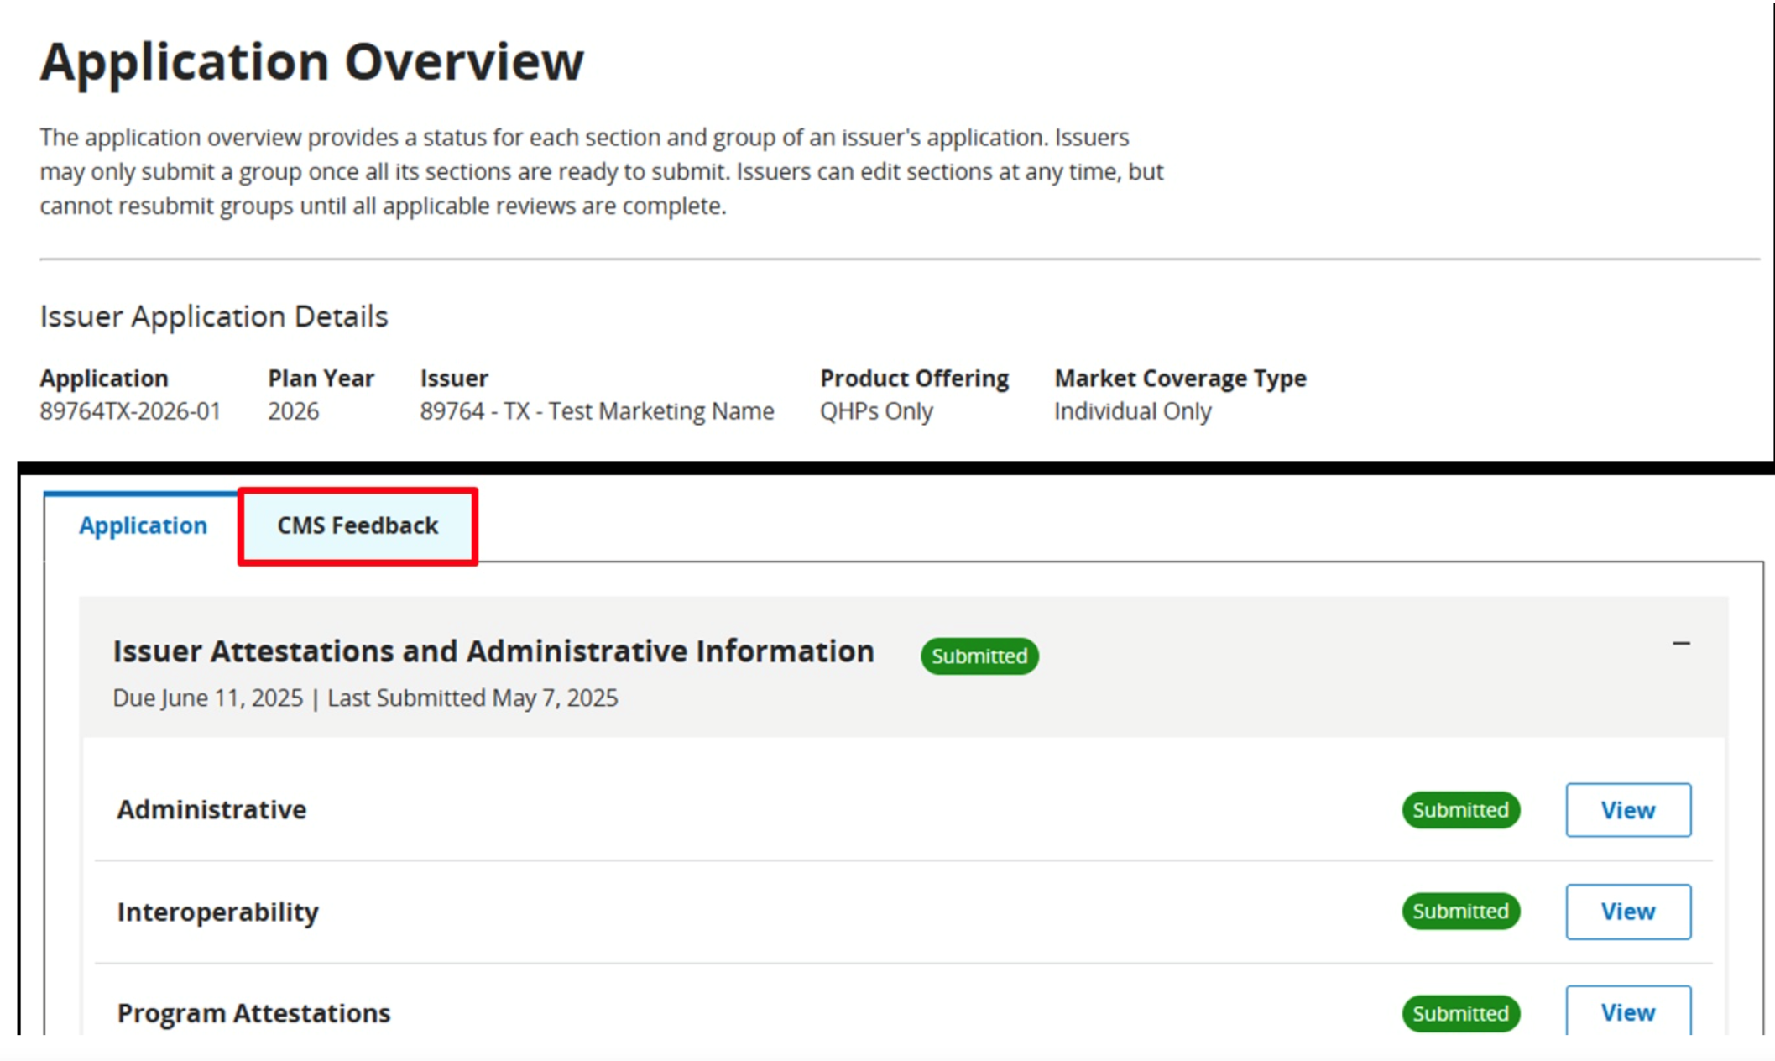View the Interoperability section

1627,912
